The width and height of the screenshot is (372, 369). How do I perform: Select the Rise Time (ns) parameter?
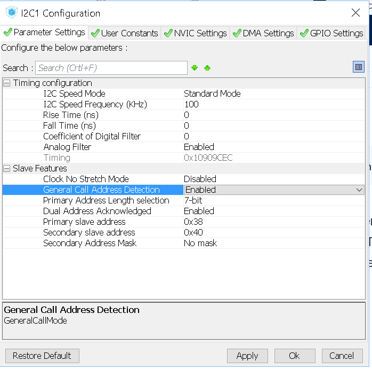(71, 115)
